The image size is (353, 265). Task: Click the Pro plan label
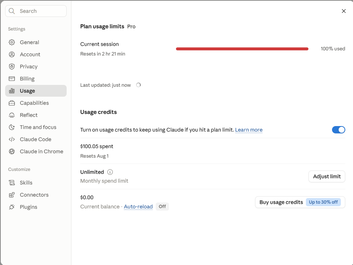(x=131, y=26)
